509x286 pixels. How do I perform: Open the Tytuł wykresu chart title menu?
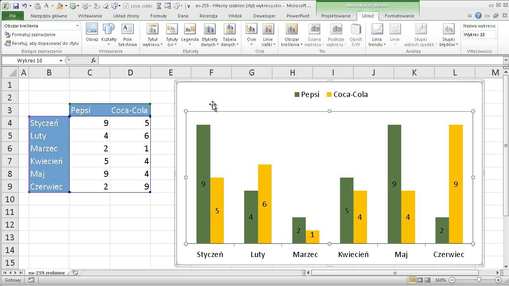153,35
